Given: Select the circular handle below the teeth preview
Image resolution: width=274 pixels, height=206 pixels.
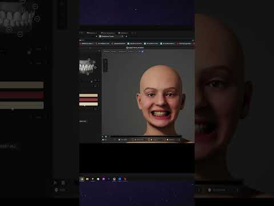Looking at the screenshot, I should click(88, 74).
